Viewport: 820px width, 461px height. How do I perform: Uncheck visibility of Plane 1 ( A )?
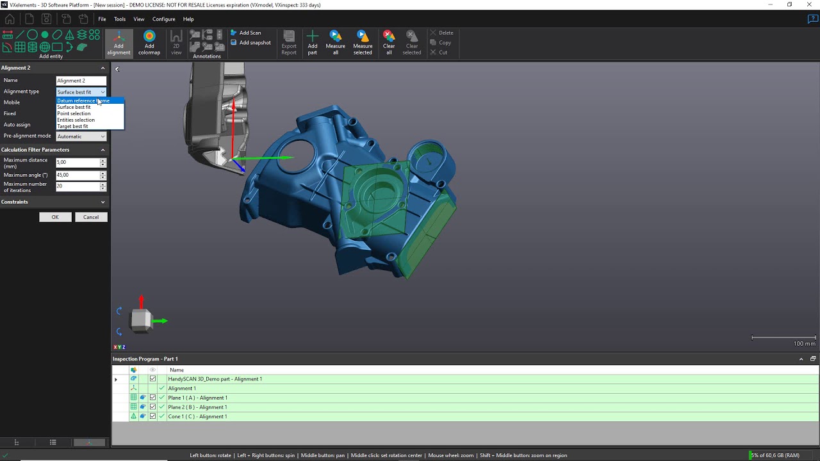coord(152,398)
